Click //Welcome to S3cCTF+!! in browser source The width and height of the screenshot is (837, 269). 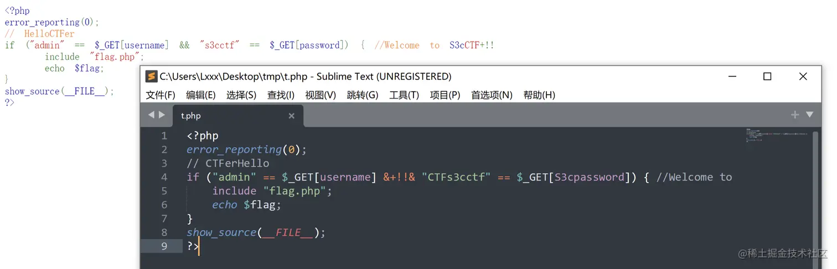[x=435, y=45]
